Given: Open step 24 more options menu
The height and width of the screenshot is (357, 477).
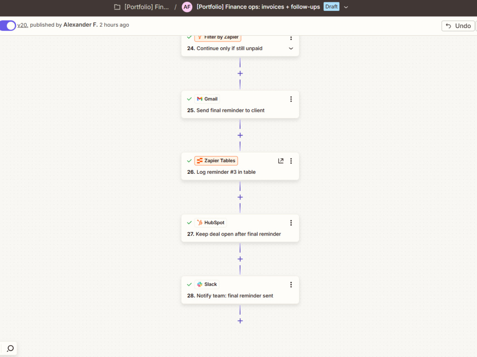Looking at the screenshot, I should point(291,38).
